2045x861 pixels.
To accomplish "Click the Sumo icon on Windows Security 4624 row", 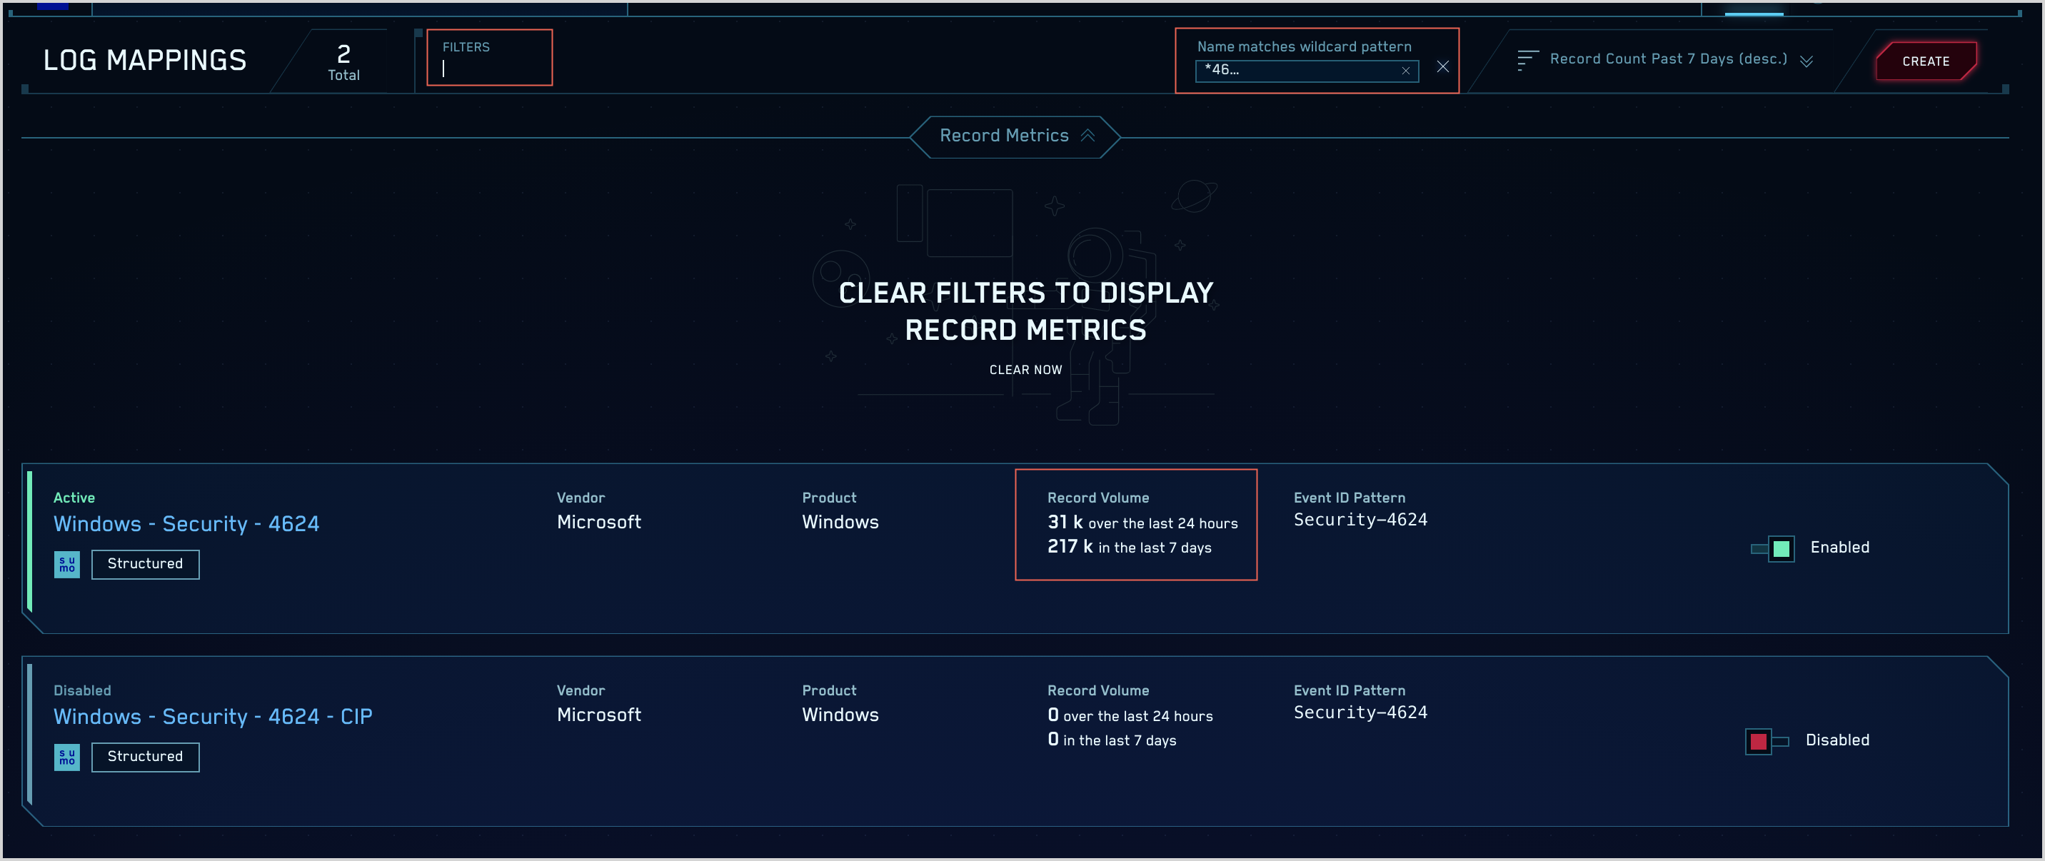I will (66, 564).
